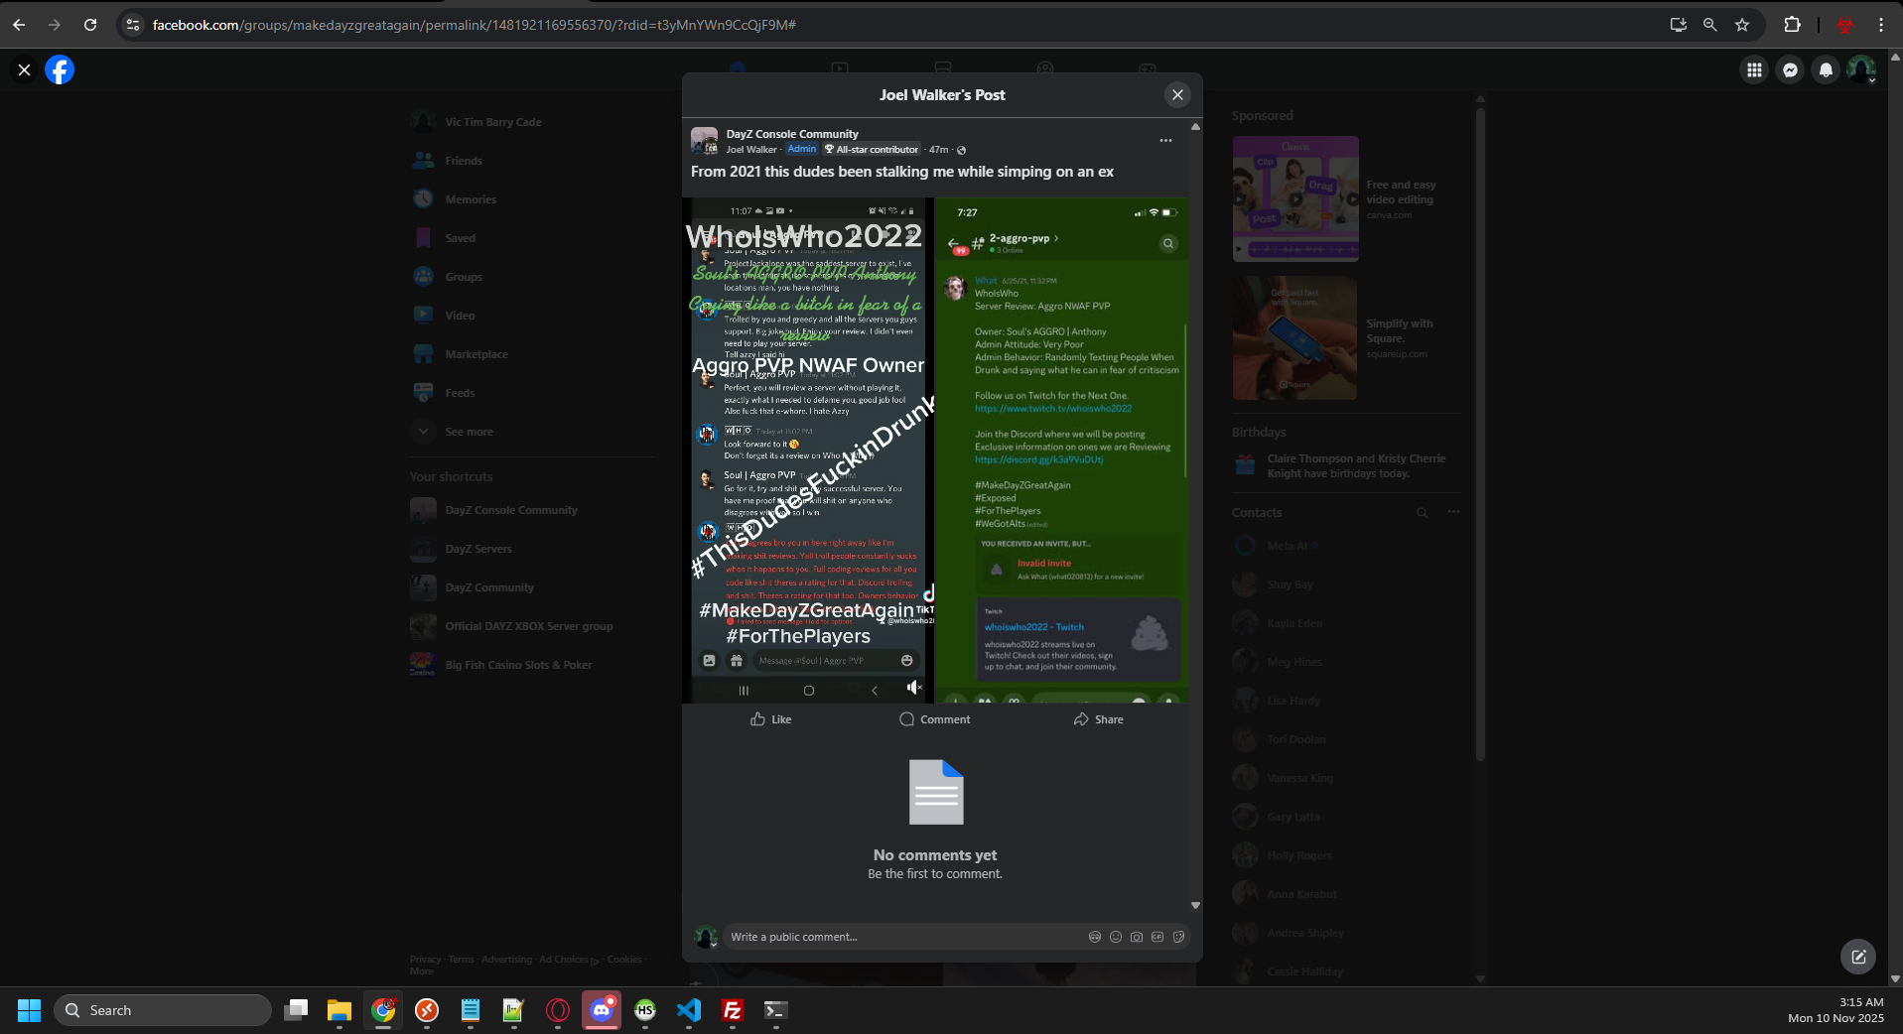Open avatar sticker picker in comment box
The height and width of the screenshot is (1034, 1903).
(1095, 937)
